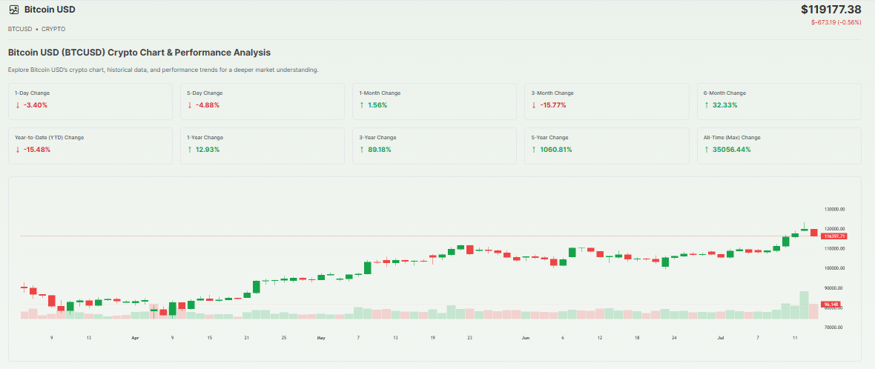Click the 3-Month Change label
Screen dimensions: 875x369
tap(552, 93)
